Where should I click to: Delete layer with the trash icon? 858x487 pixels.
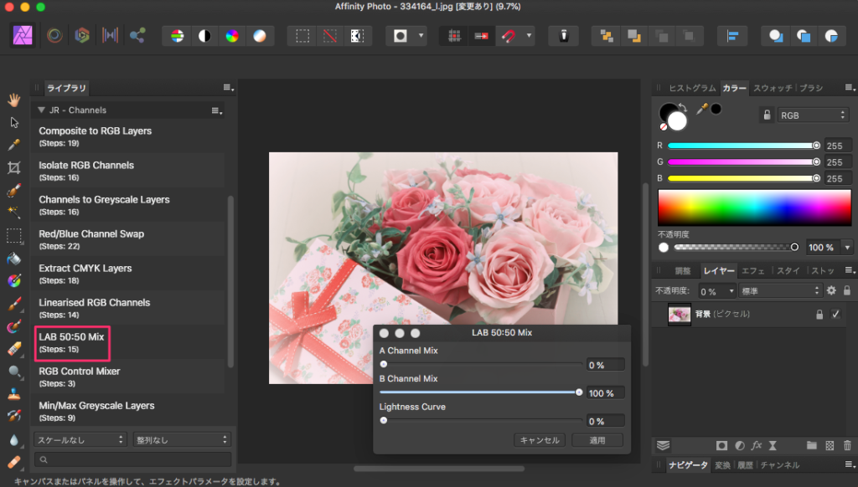[847, 446]
